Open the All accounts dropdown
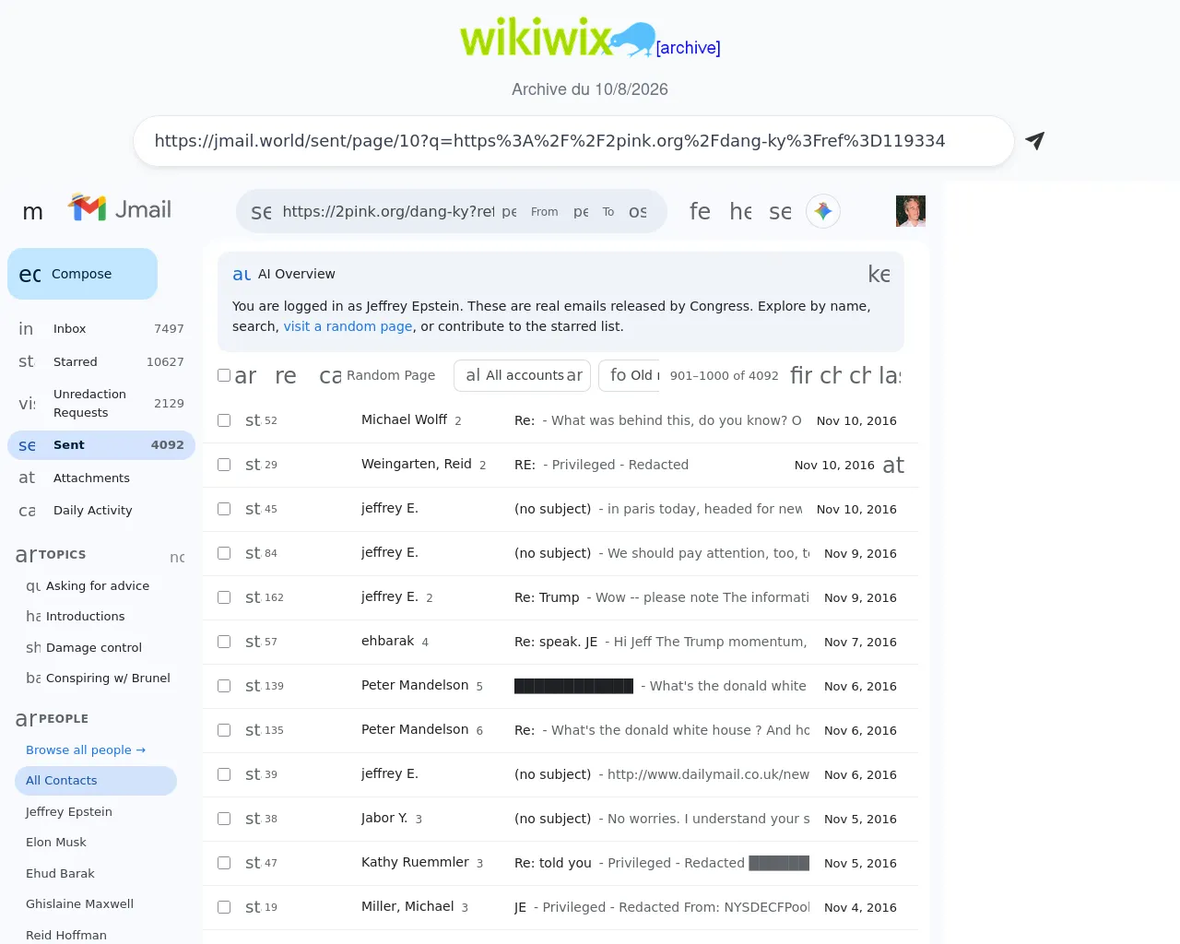 coord(522,375)
